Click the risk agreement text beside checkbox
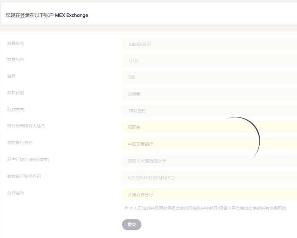Viewport: 297px width, 238px height. tap(207, 208)
